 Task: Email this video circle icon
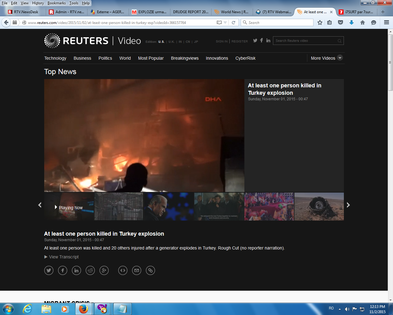137,270
